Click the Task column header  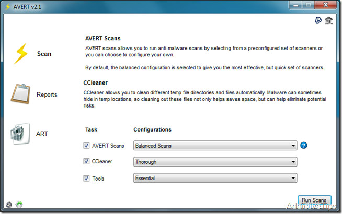(x=91, y=129)
